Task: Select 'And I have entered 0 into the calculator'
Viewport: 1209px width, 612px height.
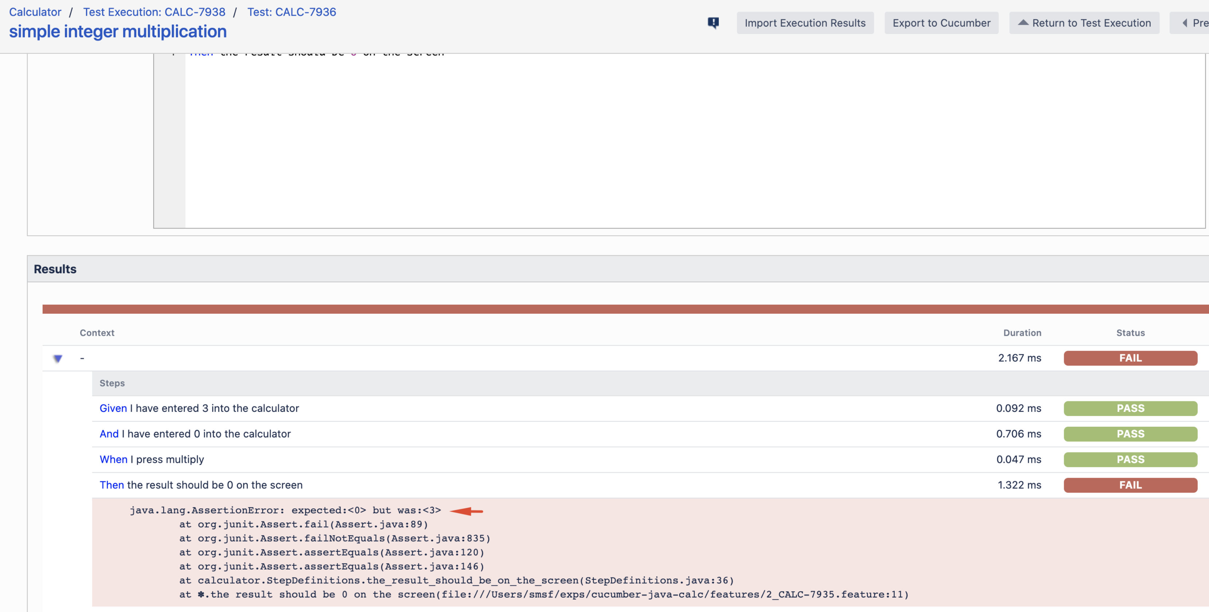Action: 195,434
